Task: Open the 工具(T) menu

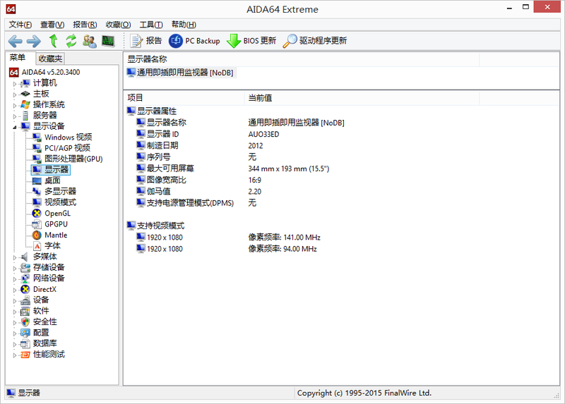Action: pos(151,25)
